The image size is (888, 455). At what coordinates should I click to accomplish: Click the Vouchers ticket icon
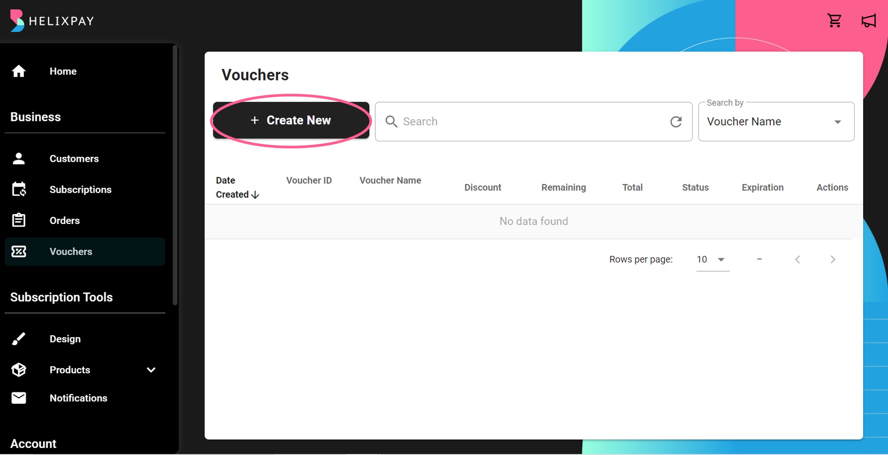pyautogui.click(x=19, y=251)
